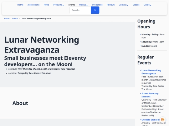
Task: Focus the Search text field
Action: [x=80, y=10]
